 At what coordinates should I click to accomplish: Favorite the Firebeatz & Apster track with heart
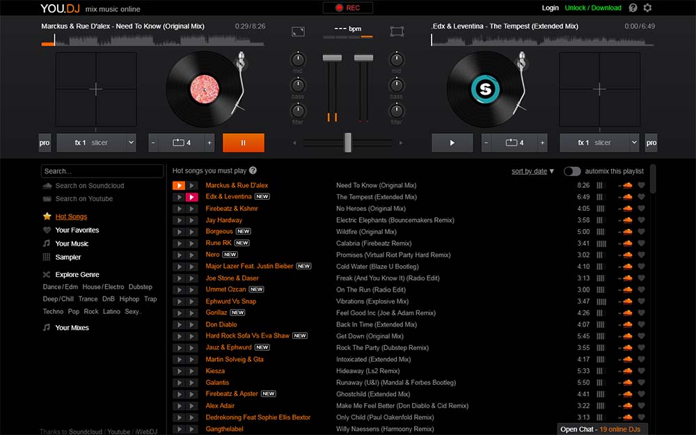click(x=641, y=394)
